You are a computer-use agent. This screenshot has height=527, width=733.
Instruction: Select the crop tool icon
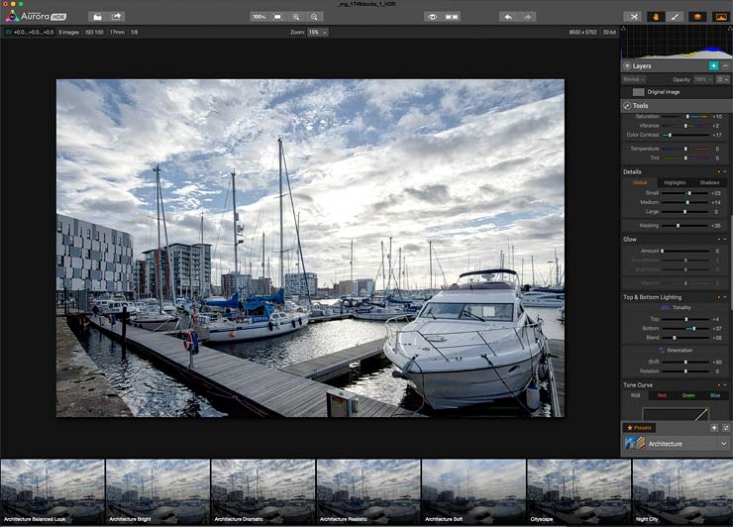[633, 17]
